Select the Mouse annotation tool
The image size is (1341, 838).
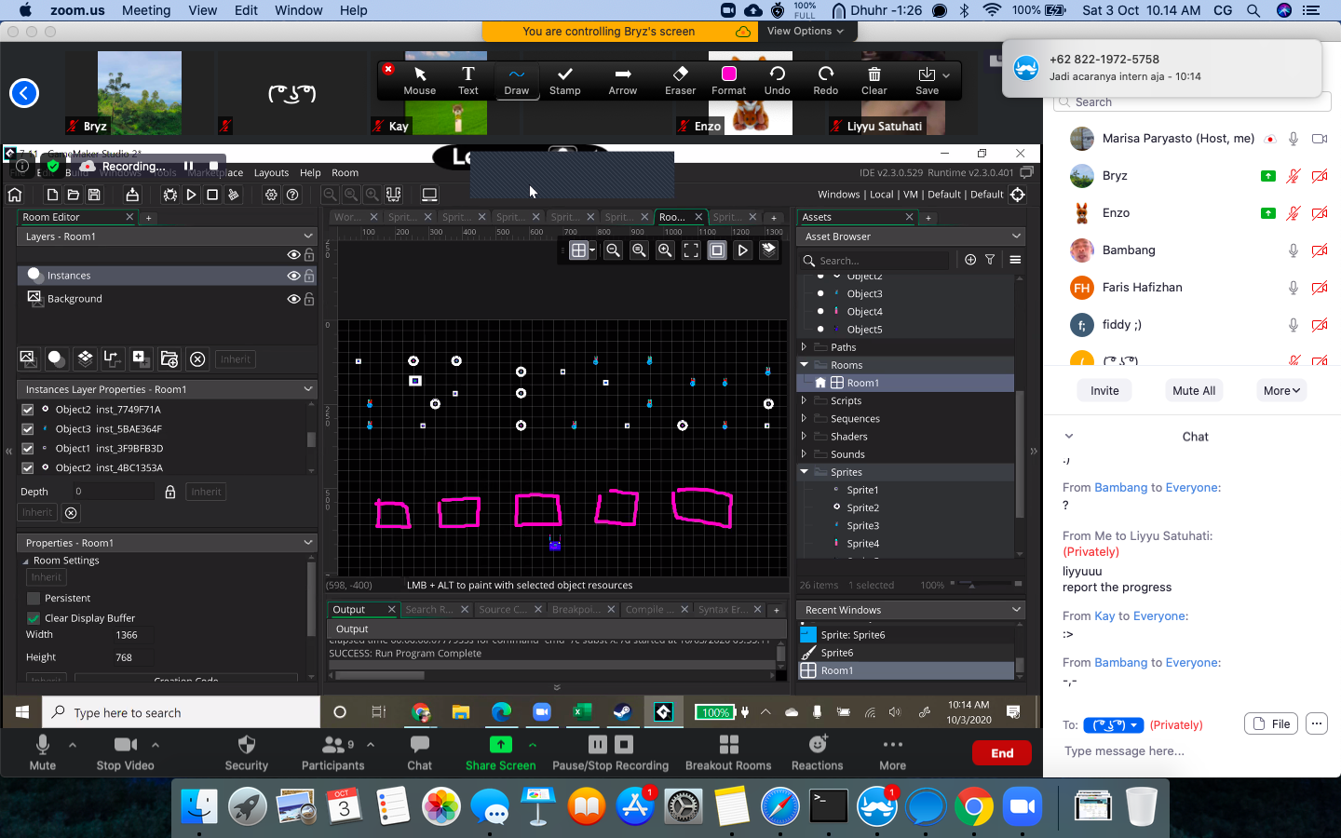(419, 80)
